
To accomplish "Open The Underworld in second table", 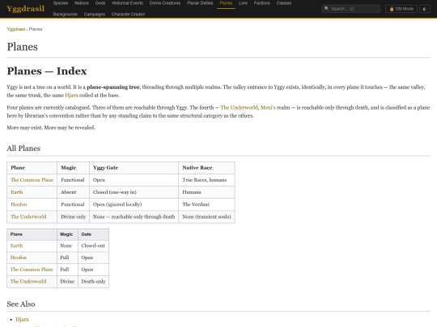I will coord(28,282).
